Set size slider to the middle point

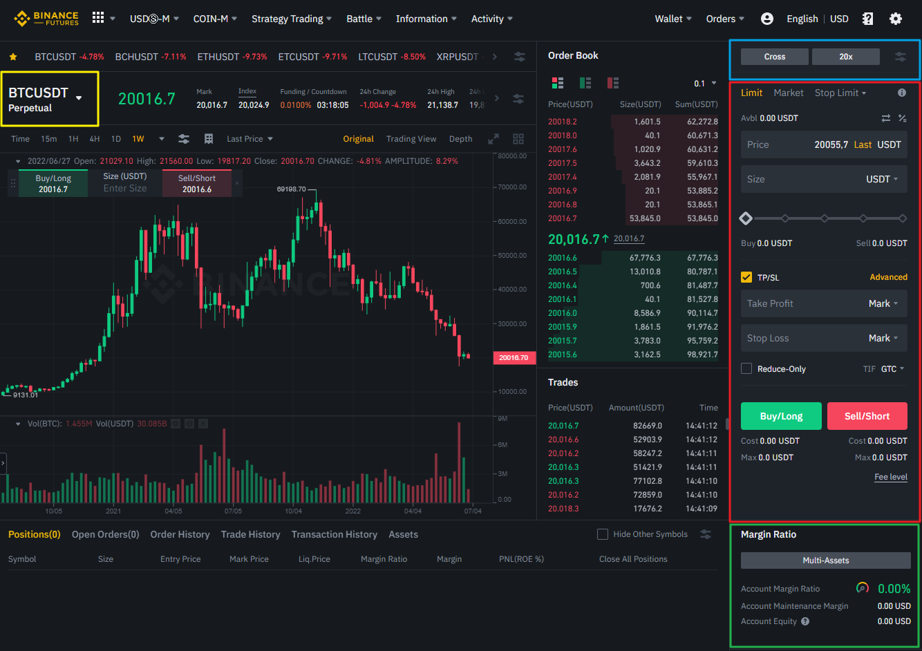(x=824, y=218)
